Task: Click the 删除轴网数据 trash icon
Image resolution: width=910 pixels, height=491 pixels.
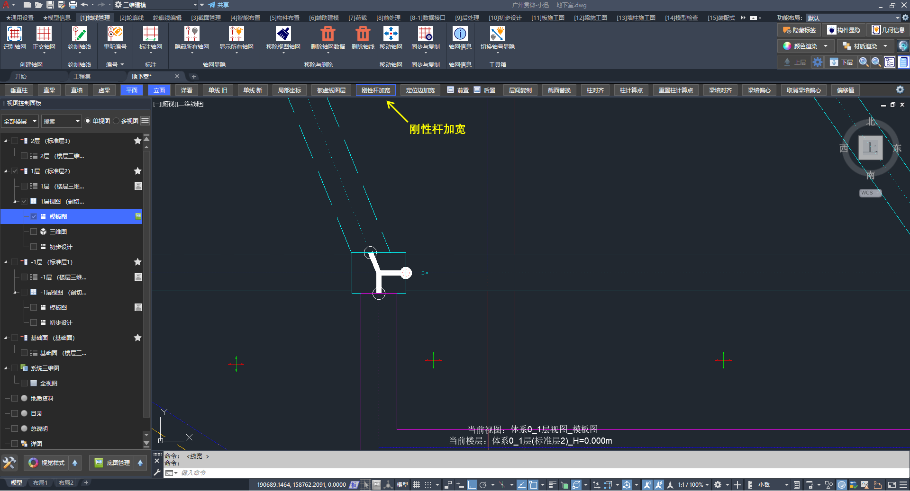Action: click(x=328, y=34)
